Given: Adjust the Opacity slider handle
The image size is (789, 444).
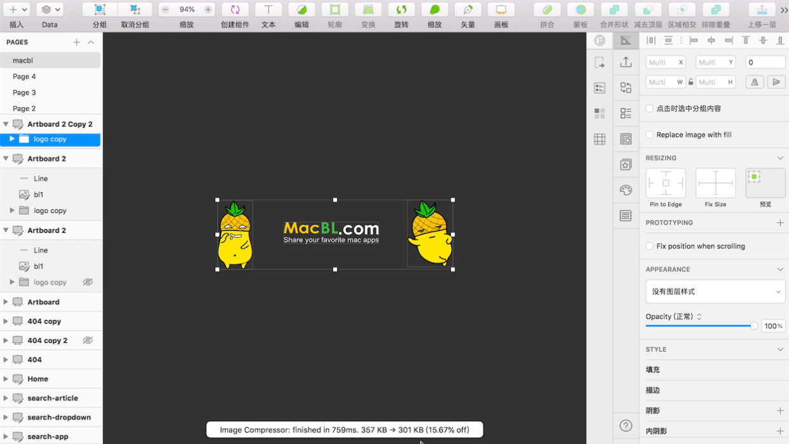Looking at the screenshot, I should point(754,326).
